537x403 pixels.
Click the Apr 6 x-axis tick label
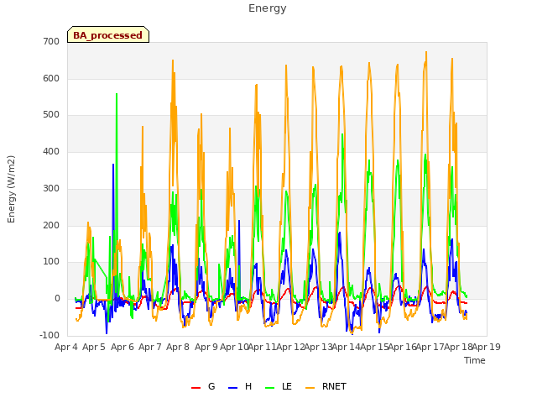[x=123, y=347]
